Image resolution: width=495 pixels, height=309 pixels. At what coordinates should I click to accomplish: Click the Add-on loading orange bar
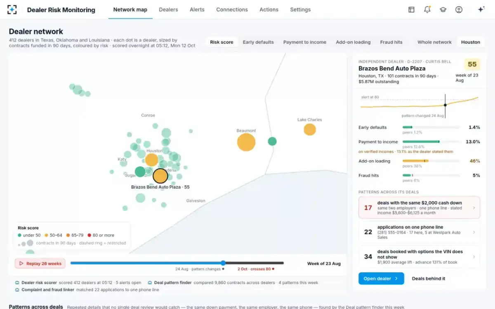pyautogui.click(x=415, y=161)
